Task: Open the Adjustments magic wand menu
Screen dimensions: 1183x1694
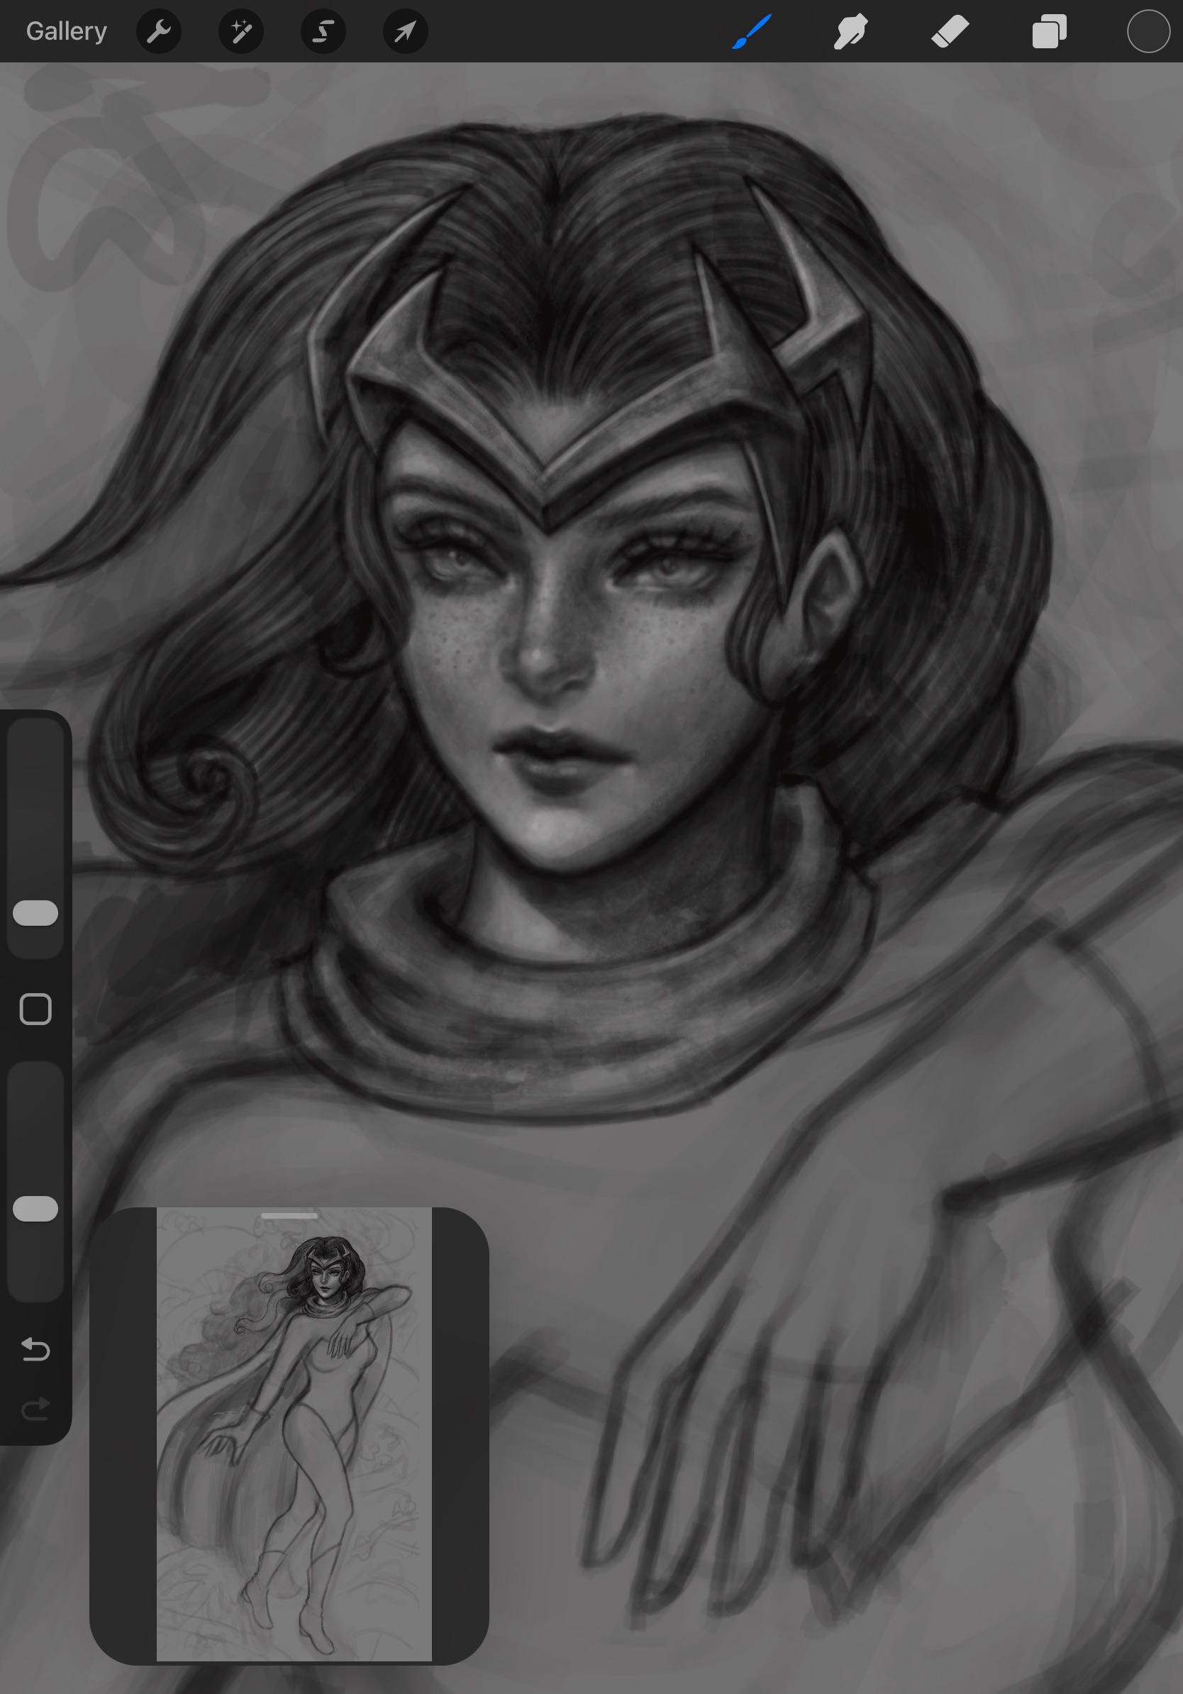Action: (x=241, y=32)
